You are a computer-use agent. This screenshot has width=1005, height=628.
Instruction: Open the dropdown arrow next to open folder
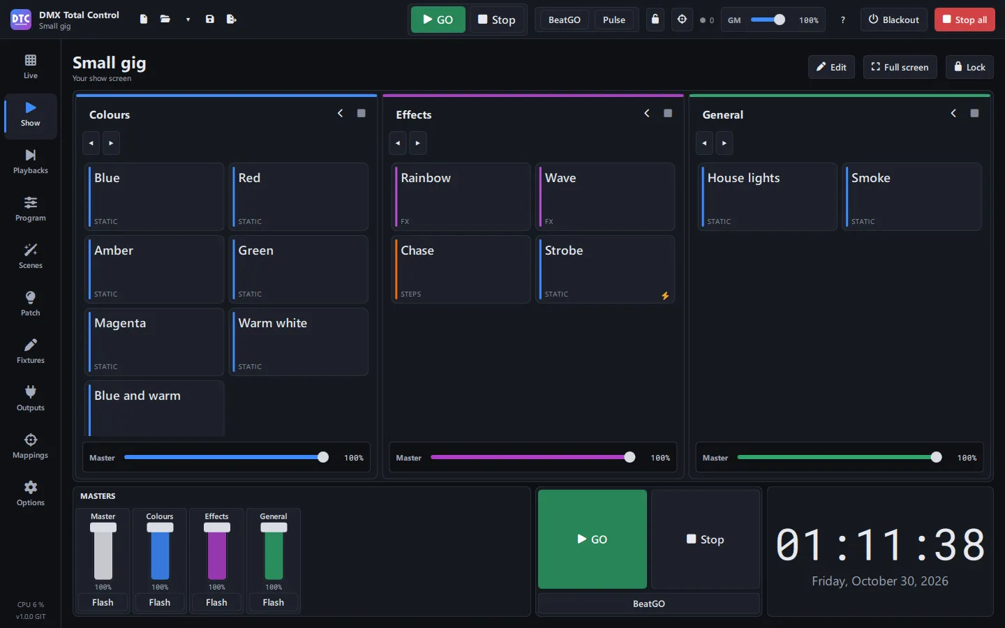(188, 20)
